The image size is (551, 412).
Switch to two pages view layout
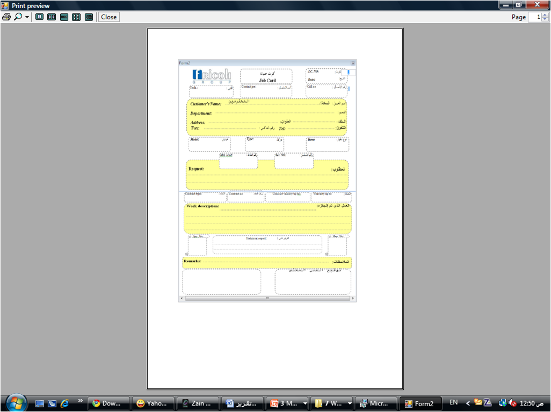coord(52,17)
